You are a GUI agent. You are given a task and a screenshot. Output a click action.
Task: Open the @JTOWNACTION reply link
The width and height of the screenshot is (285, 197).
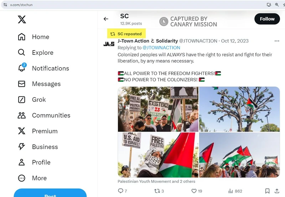[161, 48]
